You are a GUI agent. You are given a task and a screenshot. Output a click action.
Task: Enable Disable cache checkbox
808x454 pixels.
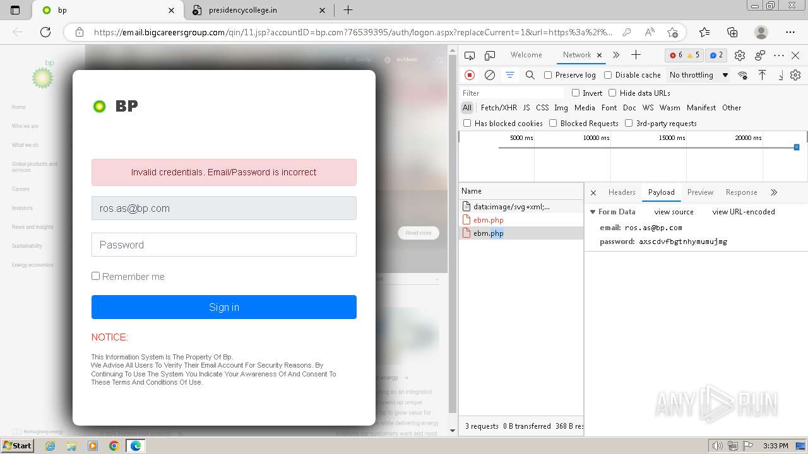608,75
